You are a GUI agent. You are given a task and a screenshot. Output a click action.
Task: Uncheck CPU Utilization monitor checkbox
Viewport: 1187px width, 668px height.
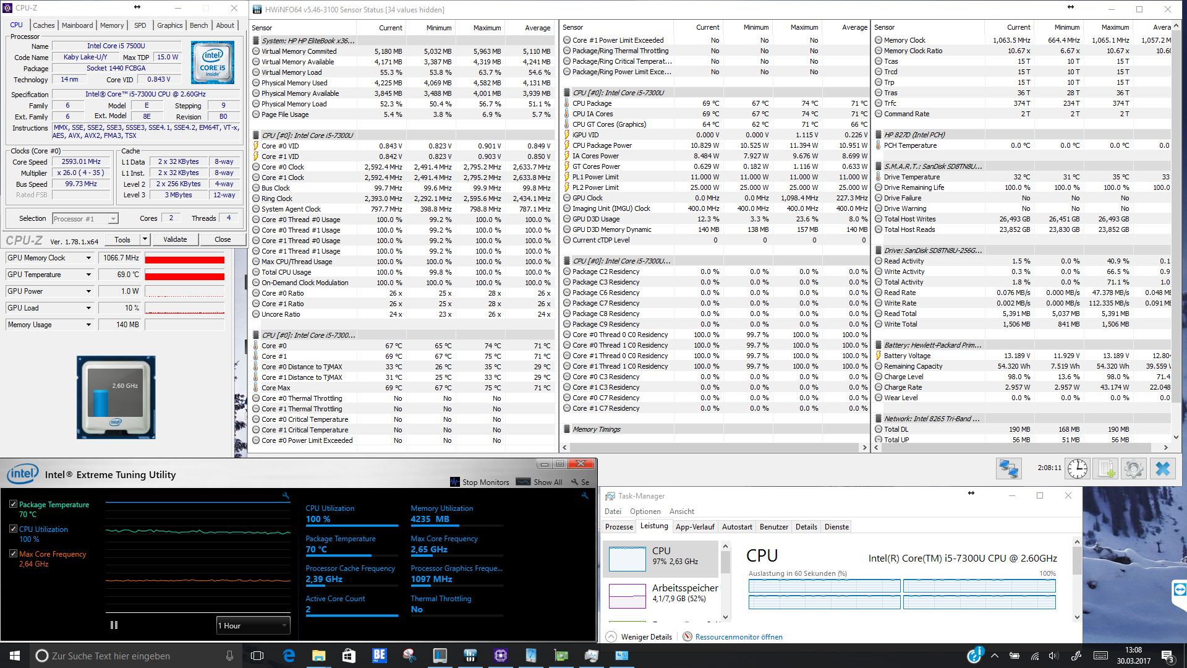(13, 529)
